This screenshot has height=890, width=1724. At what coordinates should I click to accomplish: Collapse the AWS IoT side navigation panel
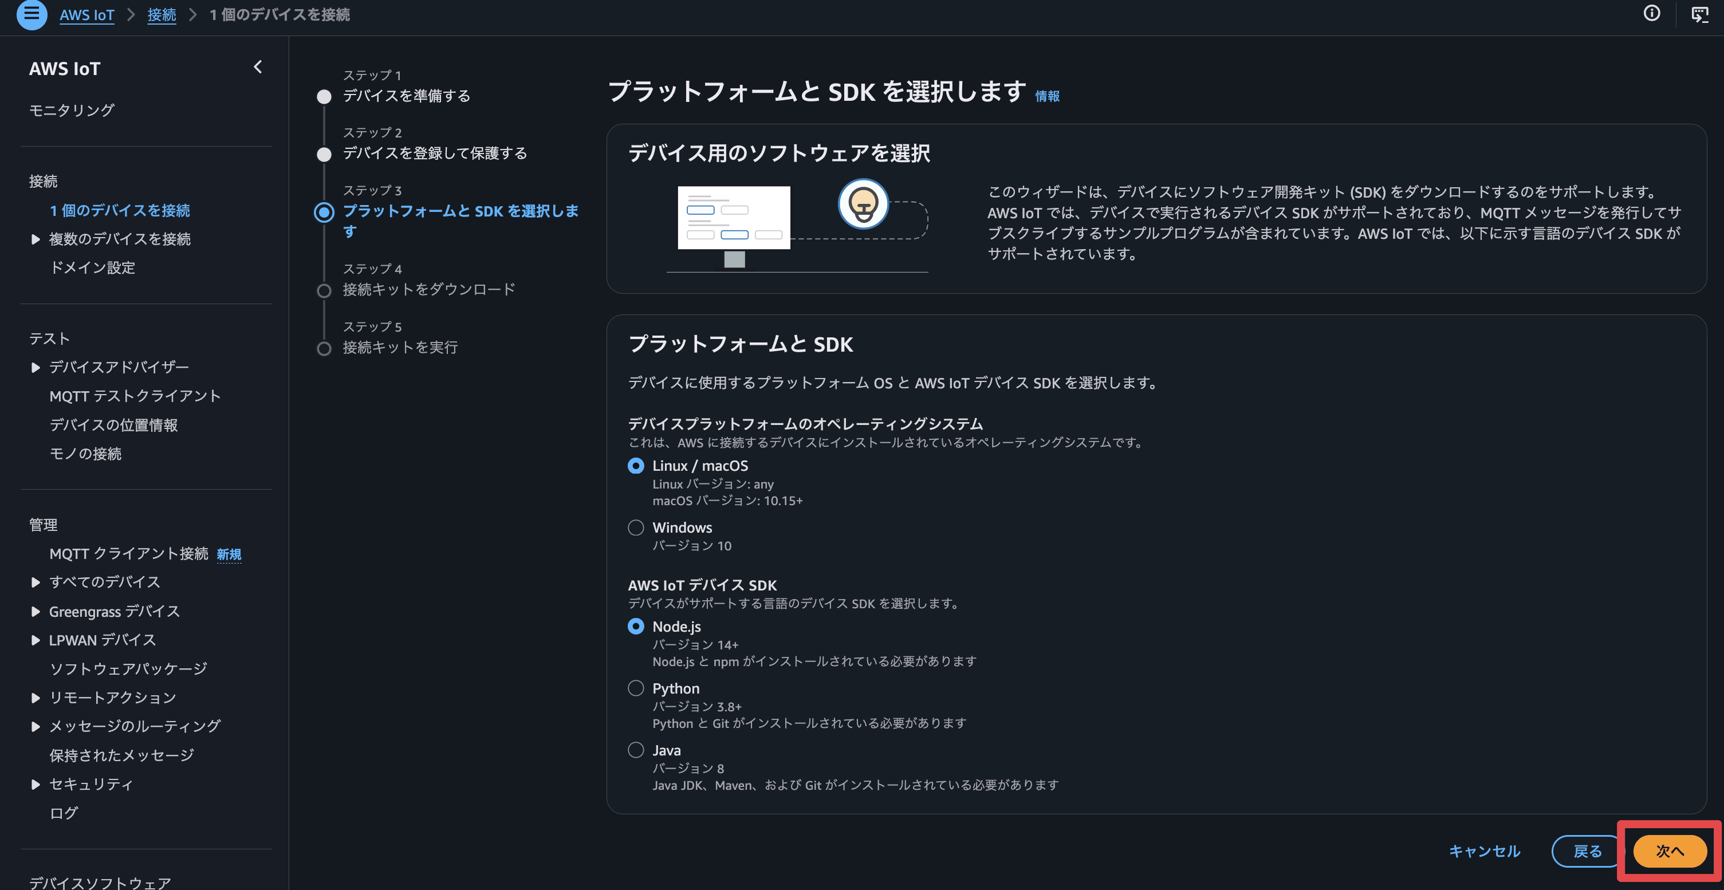click(x=258, y=67)
